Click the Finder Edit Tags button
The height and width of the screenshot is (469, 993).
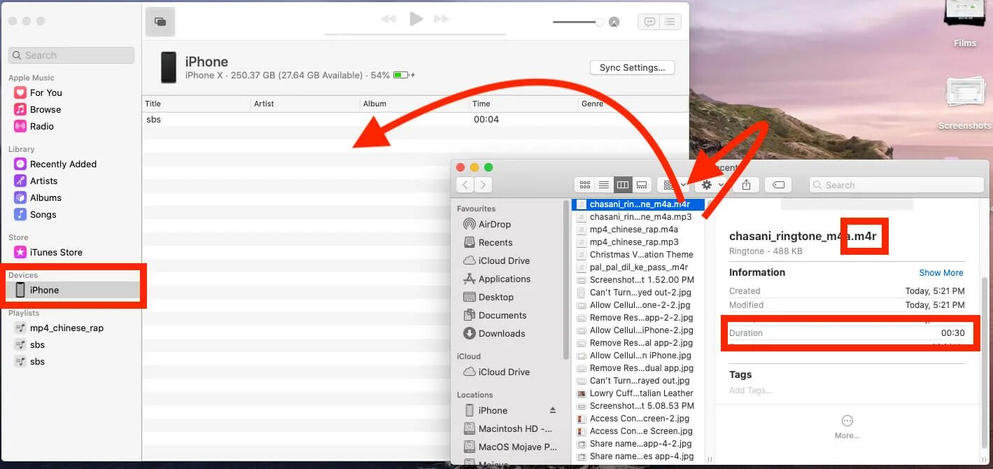778,185
